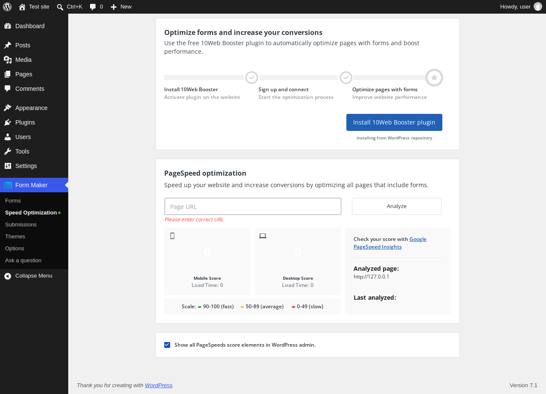Click the user avatar icon
Image resolution: width=546 pixels, height=394 pixels.
tap(538, 6)
